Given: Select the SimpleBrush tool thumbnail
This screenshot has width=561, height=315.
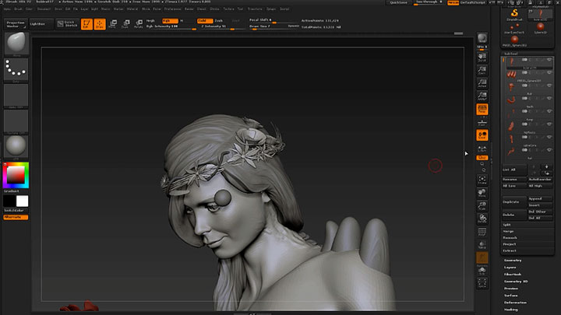Looking at the screenshot, I should click(x=514, y=14).
